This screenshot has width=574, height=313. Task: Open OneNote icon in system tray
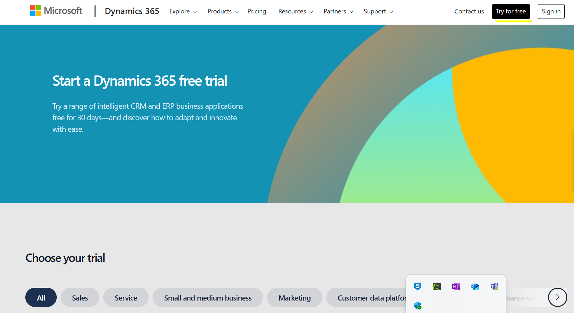point(456,286)
